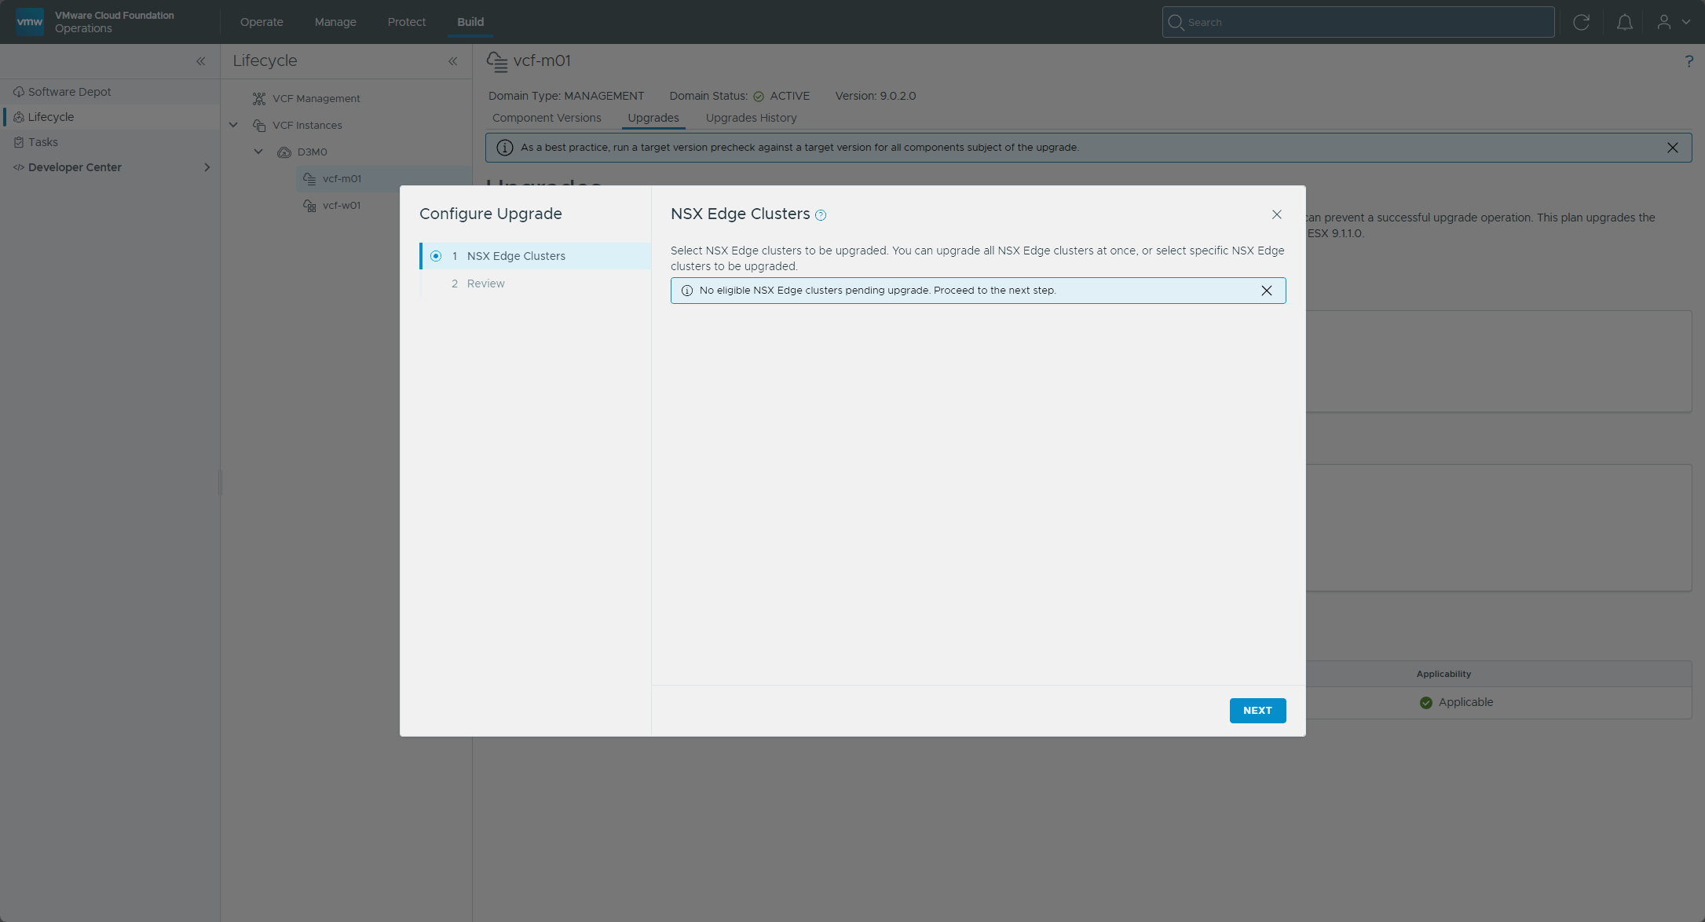Click the Developer Center code icon

click(19, 167)
